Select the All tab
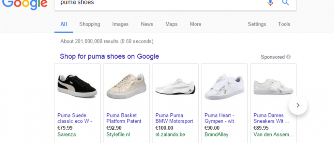Image resolution: width=334 pixels, height=143 pixels. click(x=64, y=24)
